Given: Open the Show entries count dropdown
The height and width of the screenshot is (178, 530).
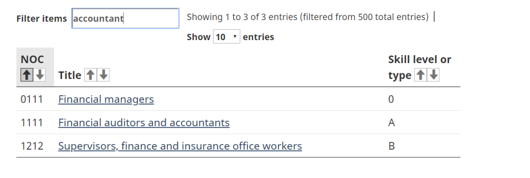Looking at the screenshot, I should [226, 37].
